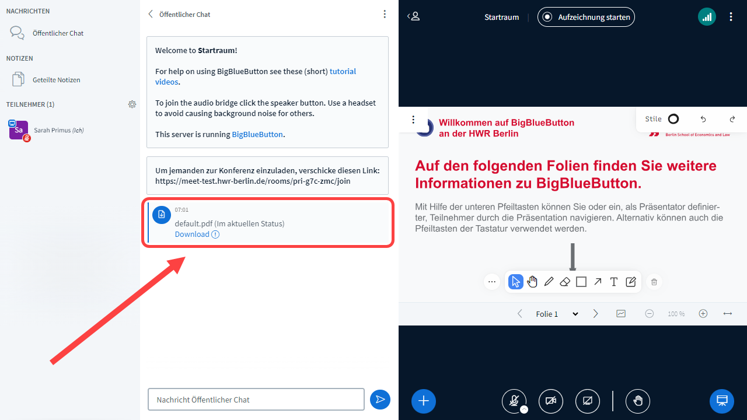Select the eraser tool
The height and width of the screenshot is (420, 747).
[x=565, y=282]
